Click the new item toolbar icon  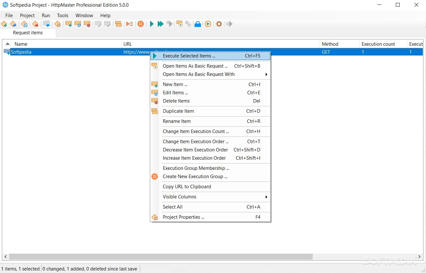tap(68, 24)
